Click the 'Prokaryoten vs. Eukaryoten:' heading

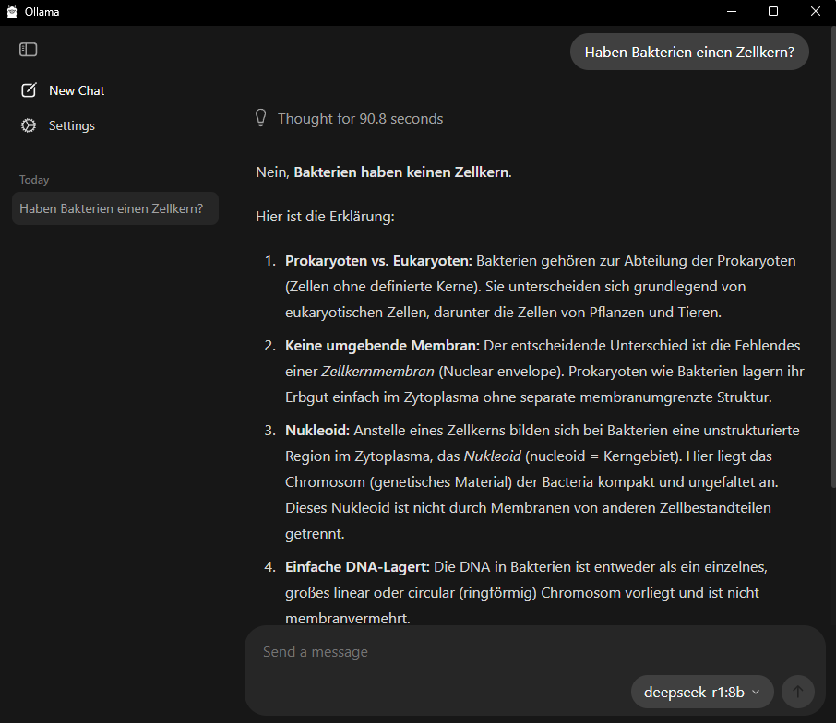coord(378,261)
